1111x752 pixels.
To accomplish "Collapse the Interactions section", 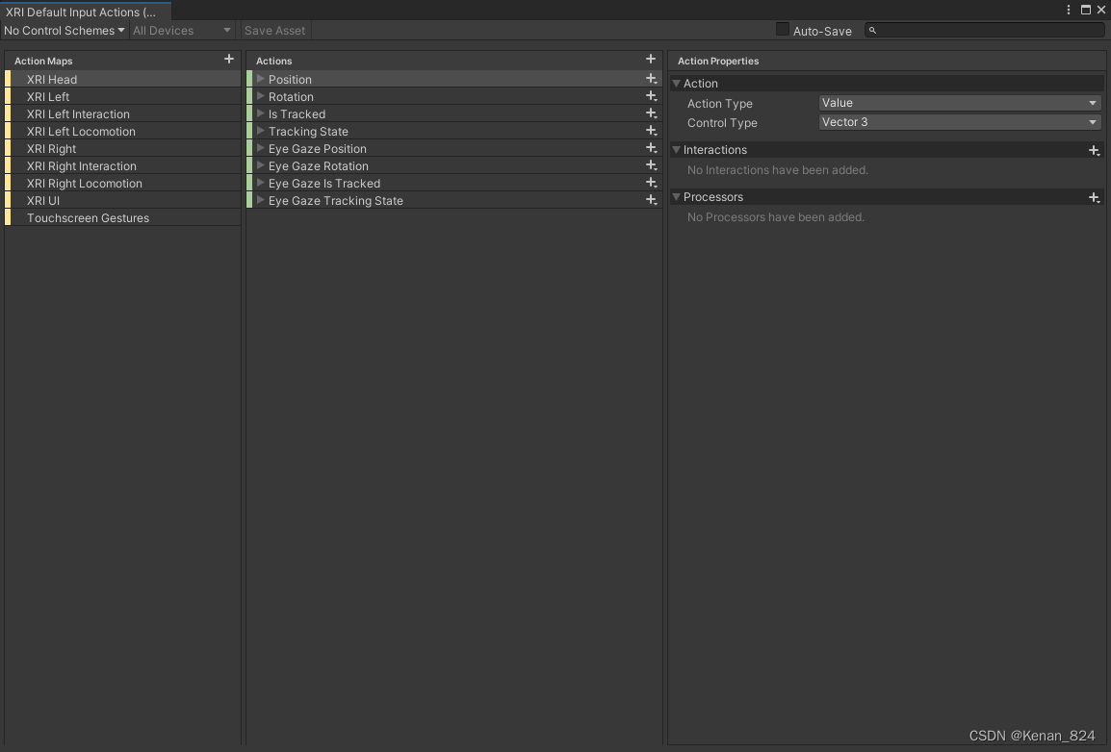I will [x=676, y=150].
